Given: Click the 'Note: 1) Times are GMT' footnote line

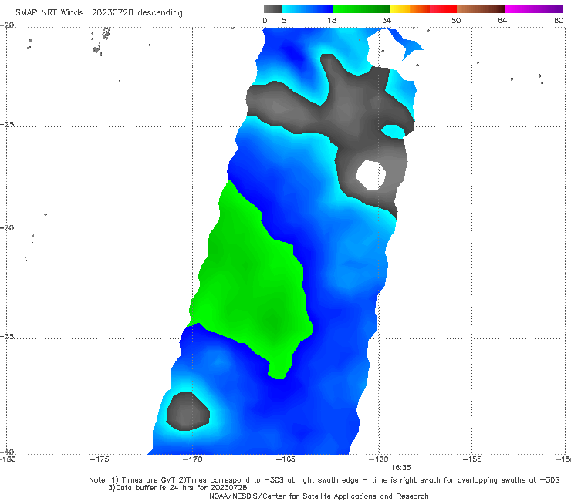Looking at the screenshot, I should 324,480.
